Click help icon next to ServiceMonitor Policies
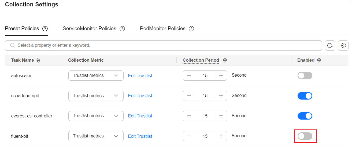Viewport: 352px width, 150px height. coord(122,29)
